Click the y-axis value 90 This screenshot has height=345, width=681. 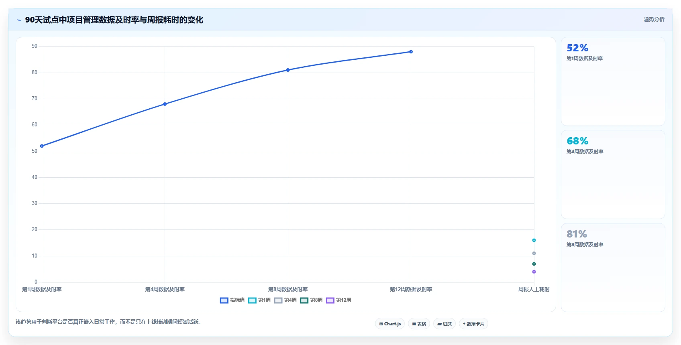[x=35, y=46]
